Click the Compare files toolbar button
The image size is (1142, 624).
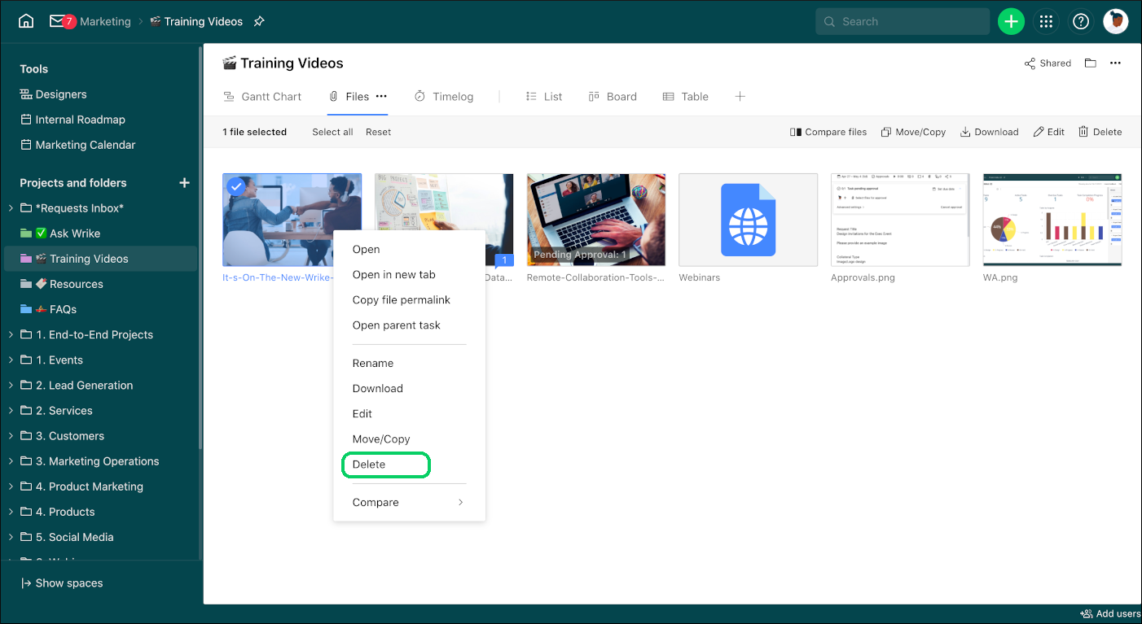tap(828, 132)
